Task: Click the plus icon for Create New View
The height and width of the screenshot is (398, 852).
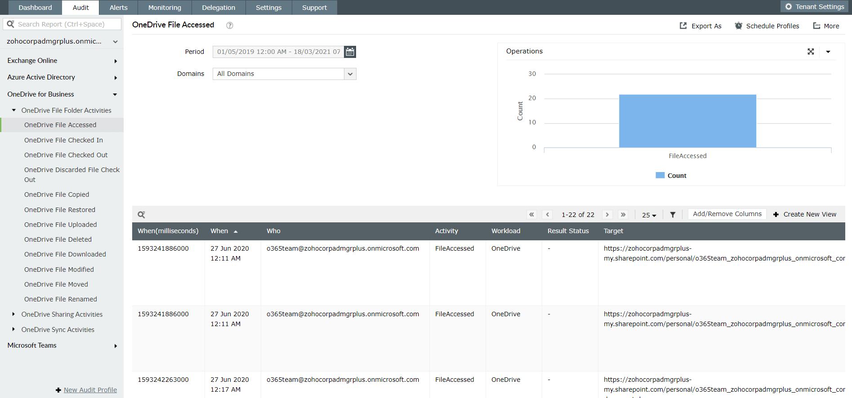Action: point(776,215)
